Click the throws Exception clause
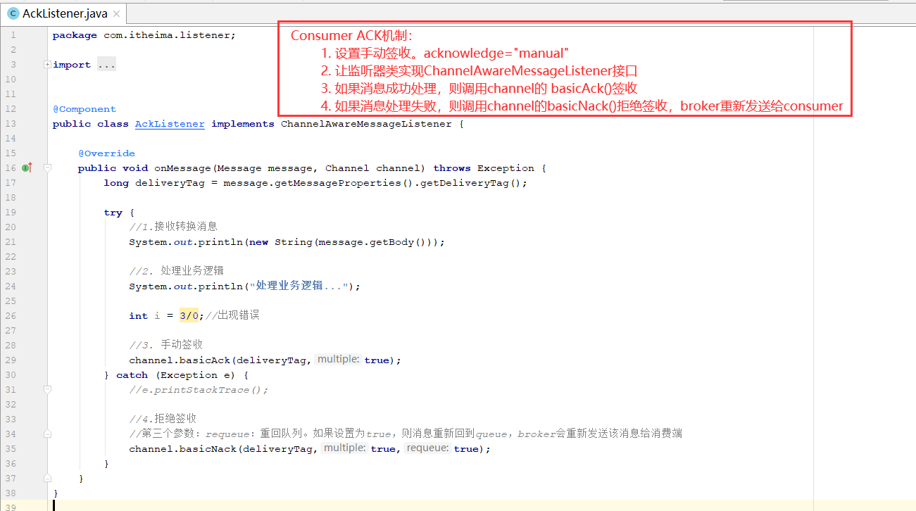 tap(484, 168)
